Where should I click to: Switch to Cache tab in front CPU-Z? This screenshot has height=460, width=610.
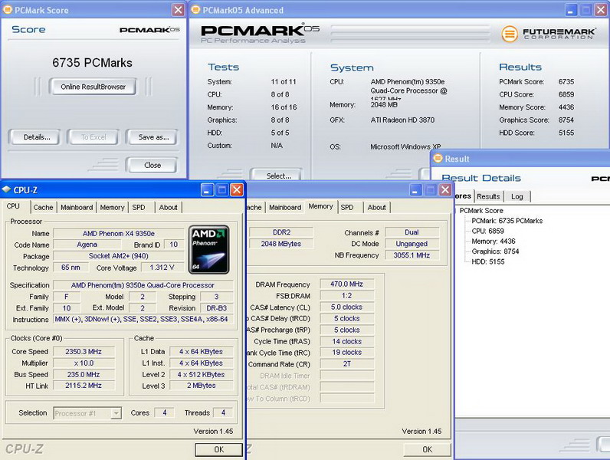(43, 208)
